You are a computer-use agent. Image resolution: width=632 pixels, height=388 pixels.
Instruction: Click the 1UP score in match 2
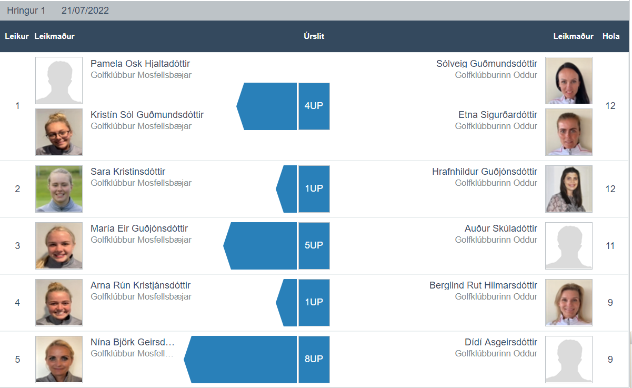click(x=314, y=189)
